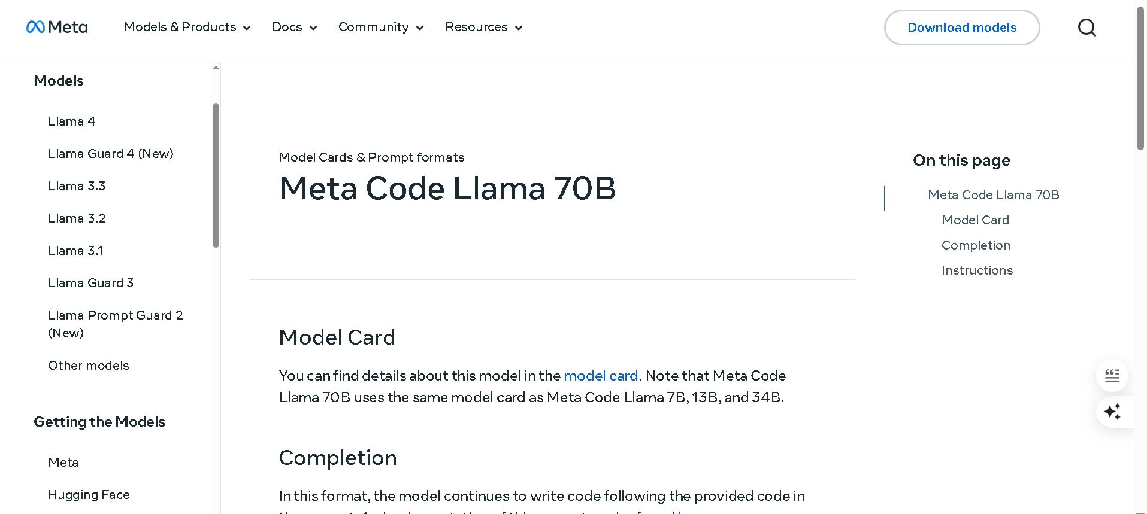Click the quote transcript icon near the right edge
The height and width of the screenshot is (514, 1147).
tap(1112, 375)
